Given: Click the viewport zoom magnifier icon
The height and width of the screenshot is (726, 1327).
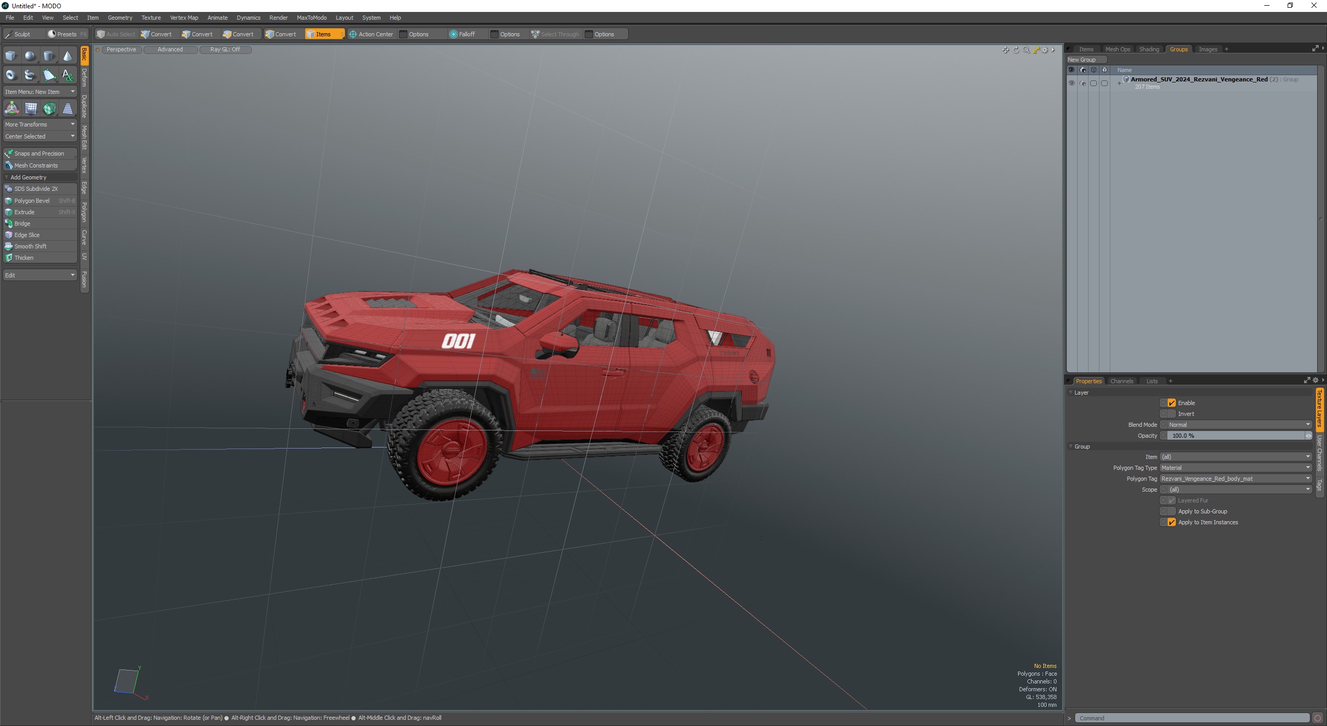Looking at the screenshot, I should pos(1026,50).
